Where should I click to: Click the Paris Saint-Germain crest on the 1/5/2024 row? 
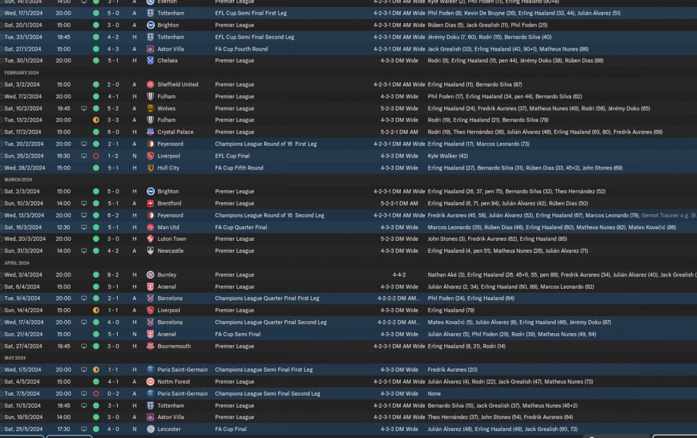coord(150,370)
